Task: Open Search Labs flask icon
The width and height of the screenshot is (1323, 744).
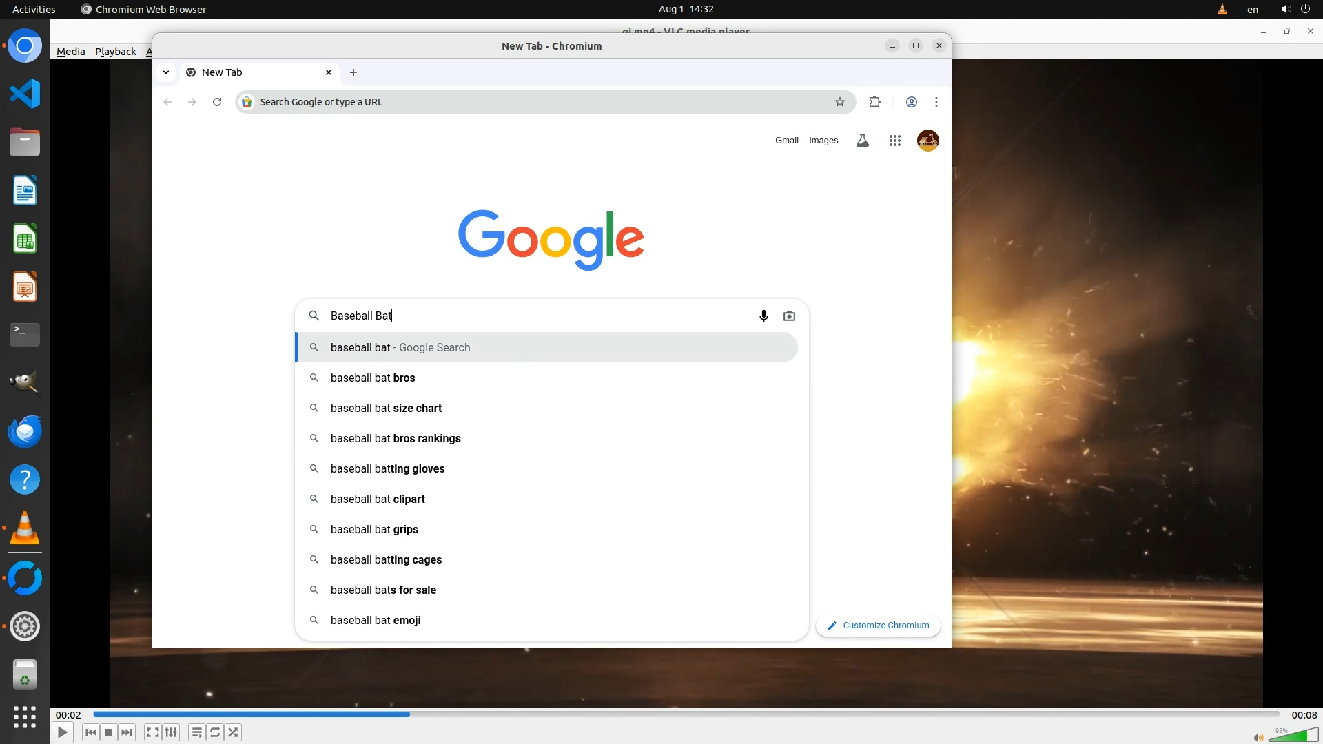Action: pos(862,141)
